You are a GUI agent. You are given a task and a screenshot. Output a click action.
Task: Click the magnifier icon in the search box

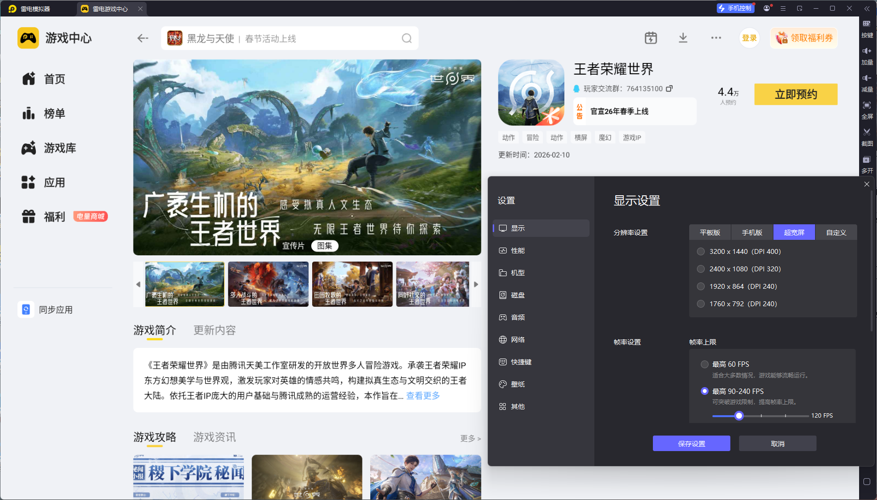point(407,38)
